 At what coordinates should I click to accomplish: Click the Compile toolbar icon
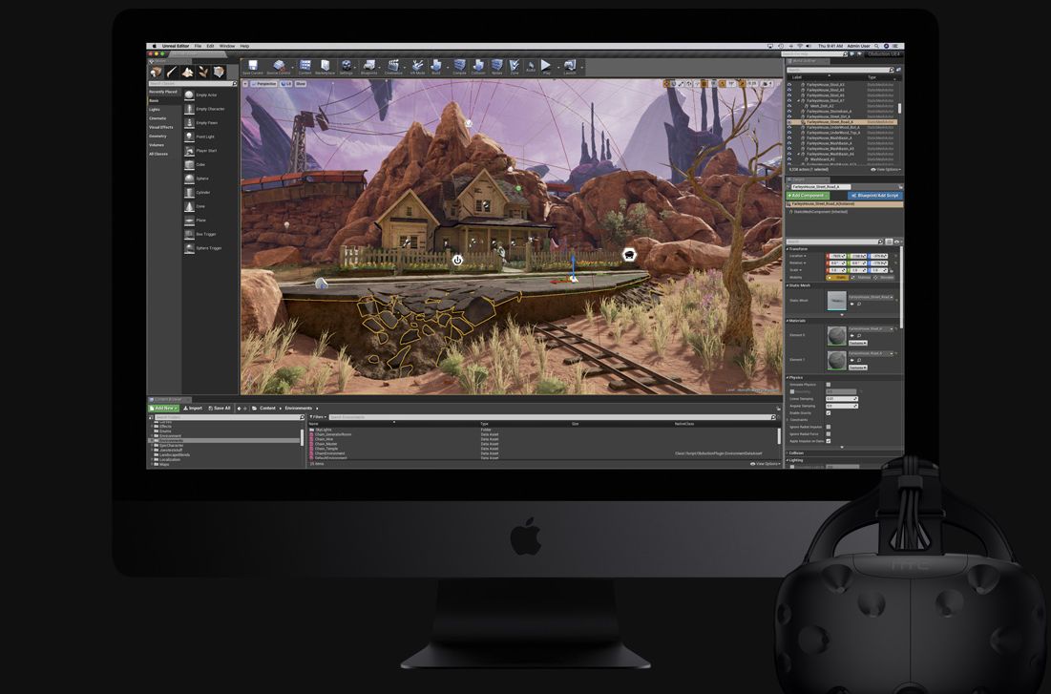tap(459, 66)
